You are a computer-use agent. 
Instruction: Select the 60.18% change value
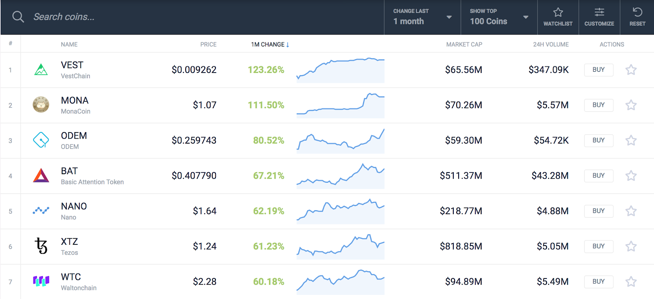tap(269, 281)
